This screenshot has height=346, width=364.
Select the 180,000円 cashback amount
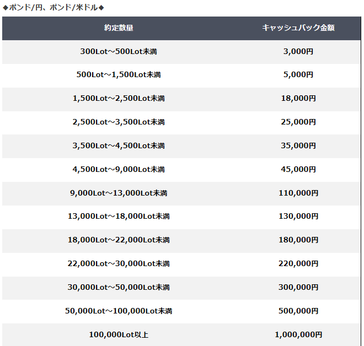click(x=298, y=241)
